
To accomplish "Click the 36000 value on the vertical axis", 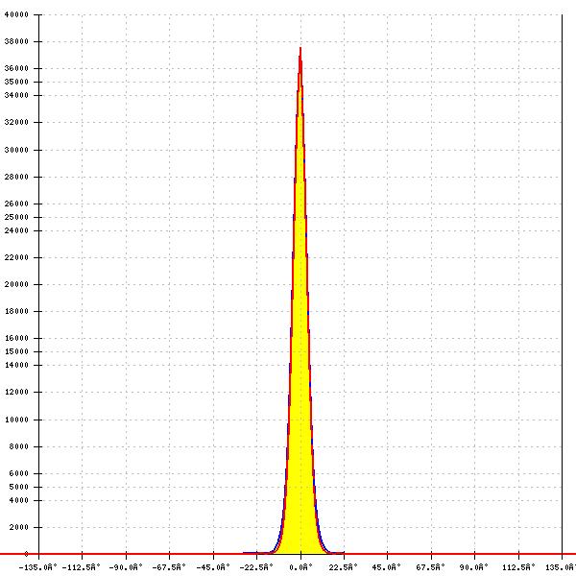I will point(16,68).
